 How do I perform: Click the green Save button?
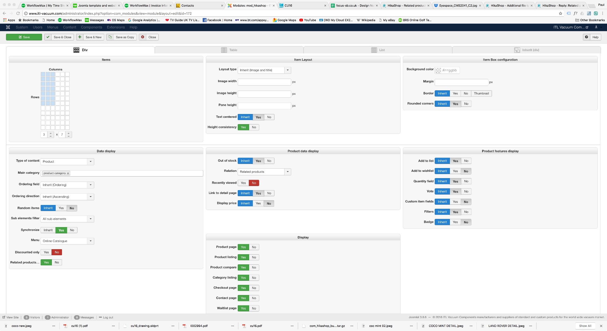point(24,37)
